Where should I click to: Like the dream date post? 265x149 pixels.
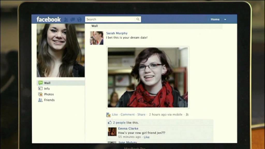pyautogui.click(x=115, y=115)
